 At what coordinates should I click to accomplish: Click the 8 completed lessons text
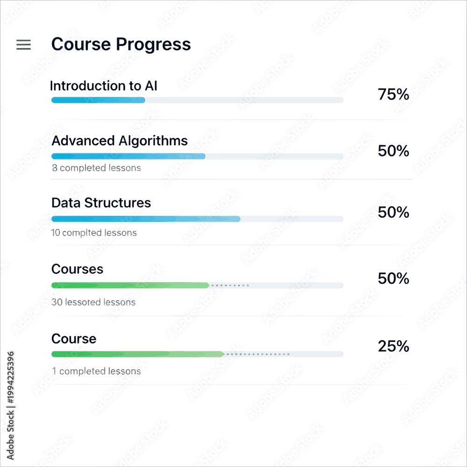click(x=96, y=168)
